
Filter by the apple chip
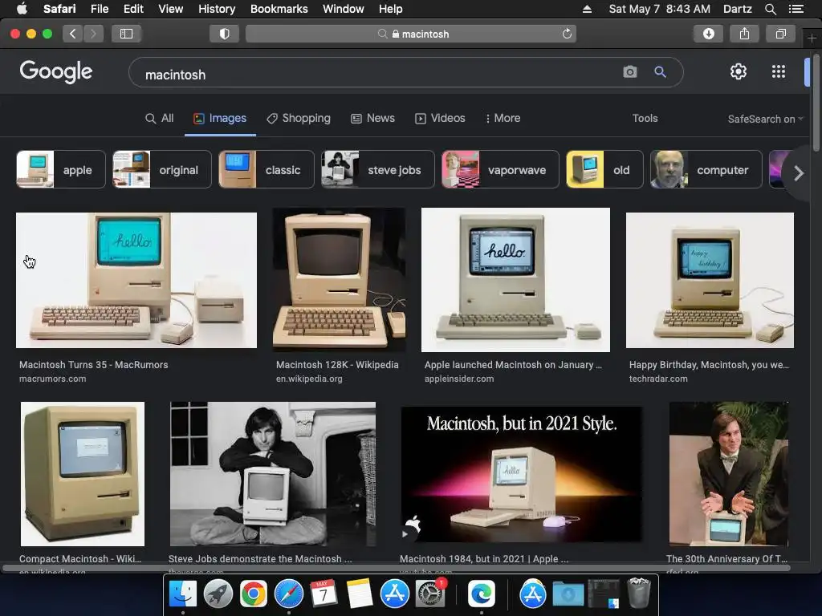pos(61,169)
